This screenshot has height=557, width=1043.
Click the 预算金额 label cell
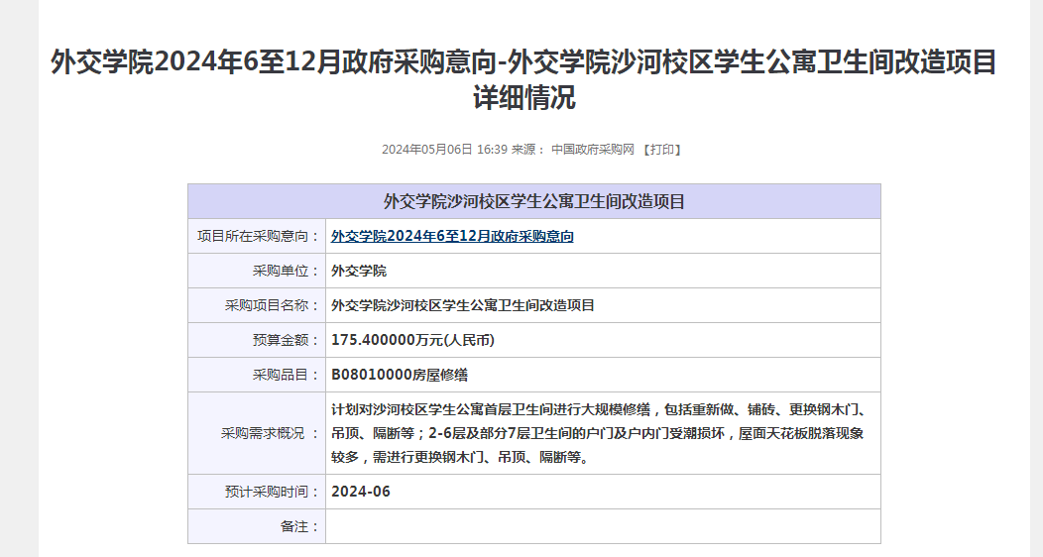click(x=286, y=340)
